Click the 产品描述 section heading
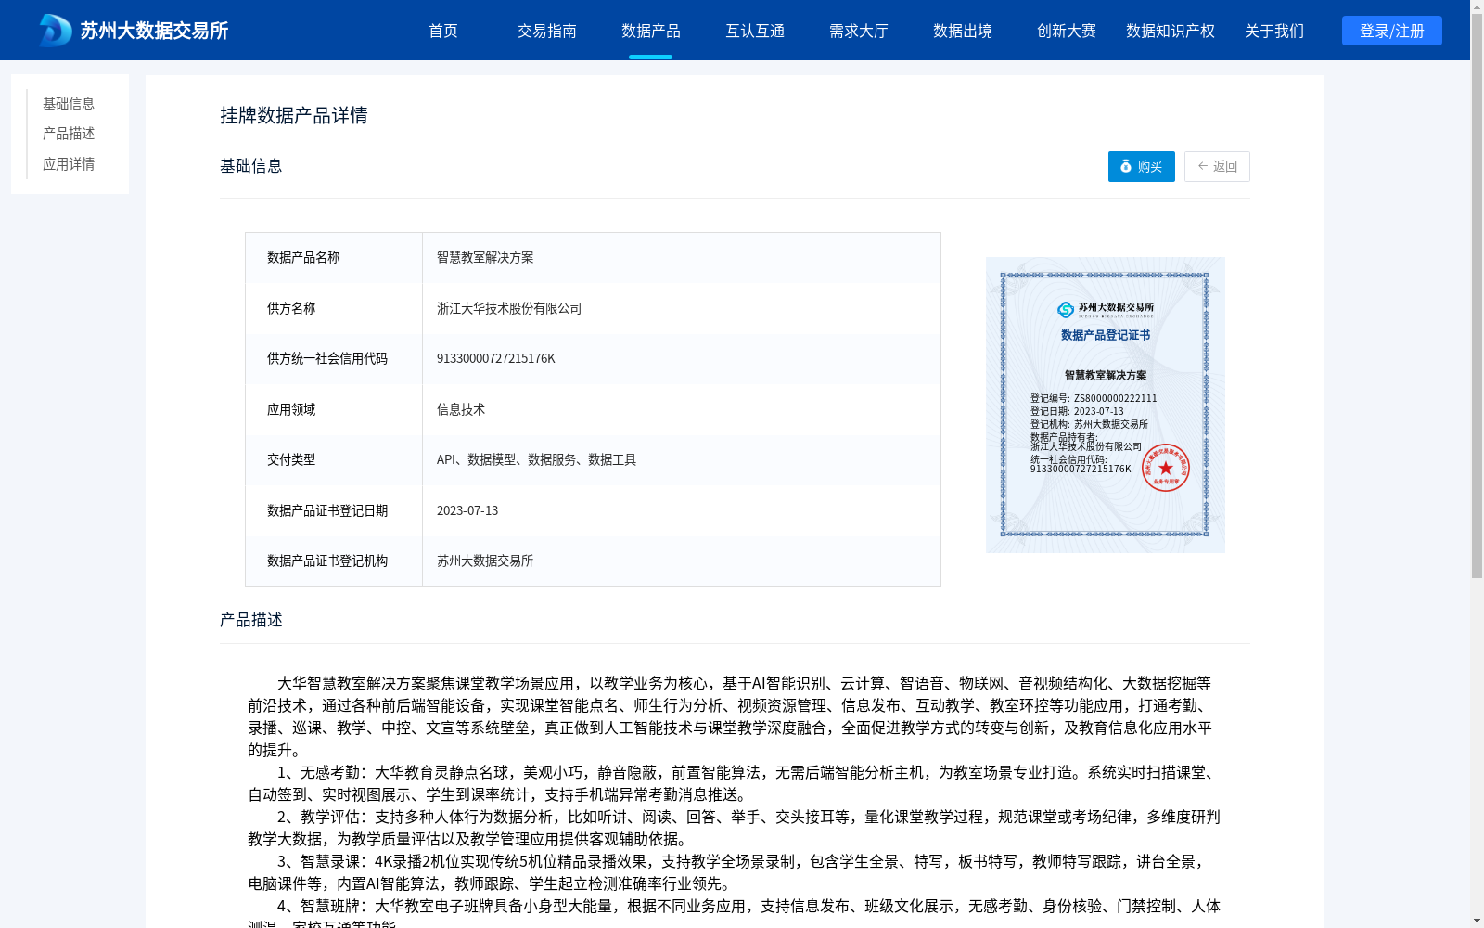The width and height of the screenshot is (1484, 928). 251,619
